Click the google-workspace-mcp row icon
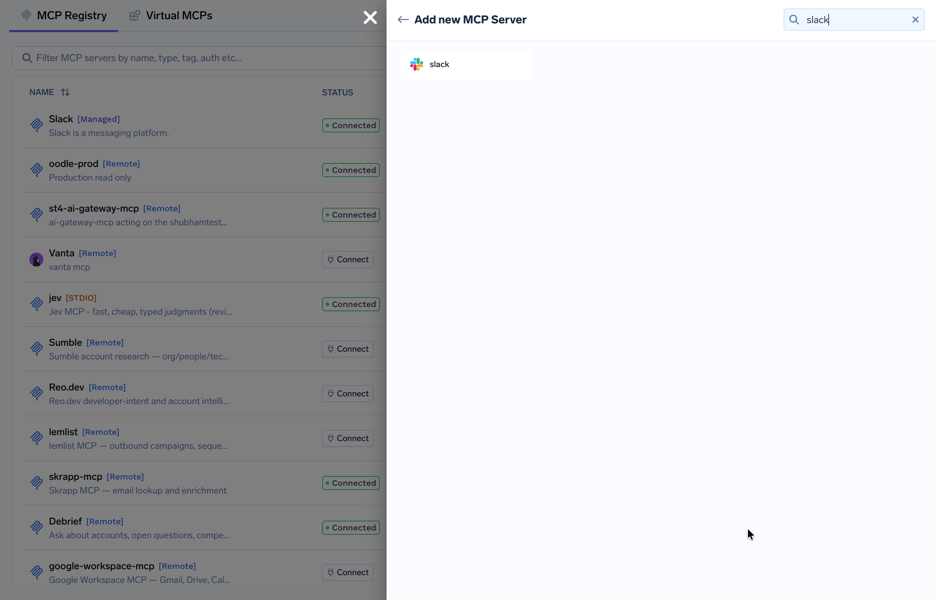 pos(36,572)
